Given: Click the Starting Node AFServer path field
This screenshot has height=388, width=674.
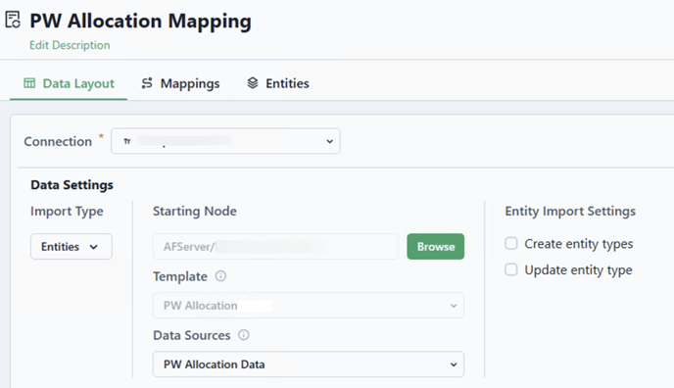Looking at the screenshot, I should tap(275, 247).
